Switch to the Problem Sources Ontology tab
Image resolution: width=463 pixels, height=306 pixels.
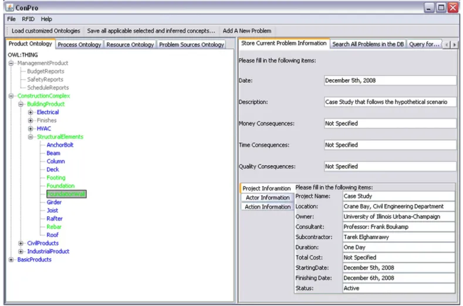click(x=191, y=45)
